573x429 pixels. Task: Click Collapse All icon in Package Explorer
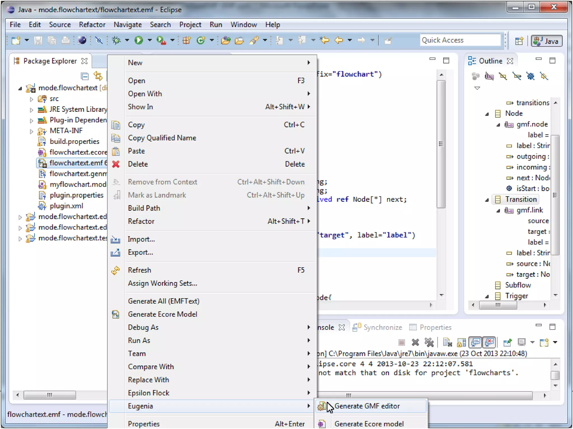click(x=84, y=76)
